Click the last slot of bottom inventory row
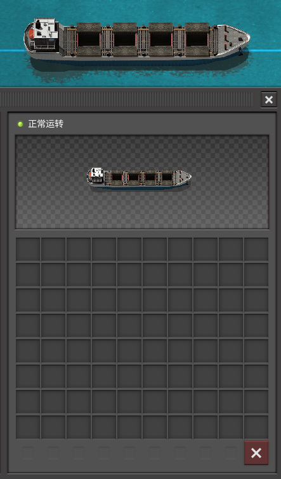Image resolution: width=281 pixels, height=479 pixels. (x=256, y=427)
